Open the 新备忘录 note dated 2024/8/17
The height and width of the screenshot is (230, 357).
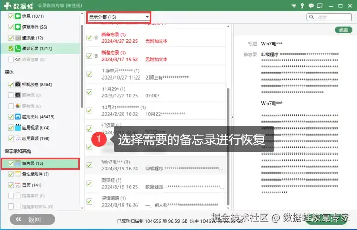click(156, 56)
